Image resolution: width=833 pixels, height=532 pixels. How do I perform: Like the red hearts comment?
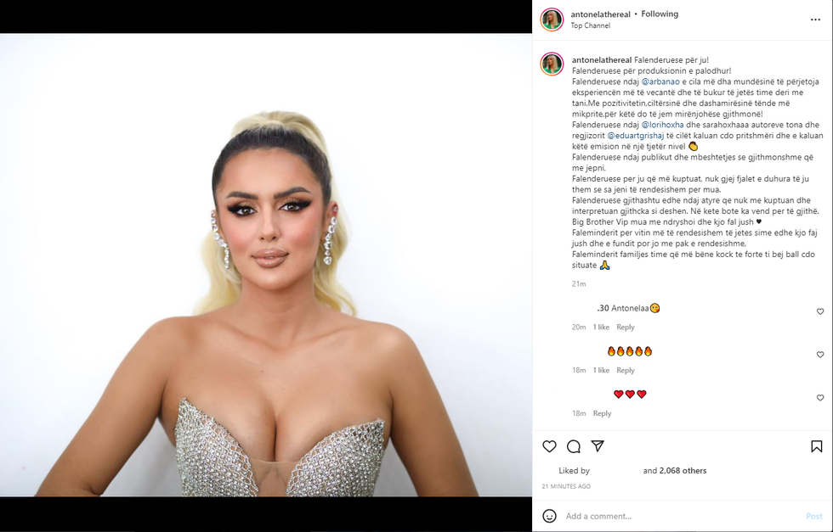[820, 397]
